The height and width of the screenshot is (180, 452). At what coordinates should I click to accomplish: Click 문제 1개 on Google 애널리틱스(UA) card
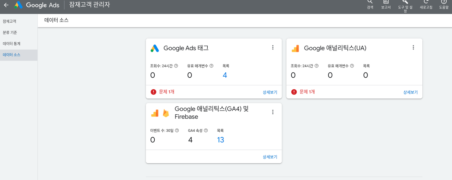click(x=307, y=92)
